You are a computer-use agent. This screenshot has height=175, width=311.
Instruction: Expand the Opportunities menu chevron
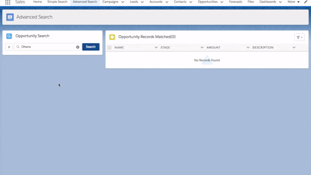[222, 2]
